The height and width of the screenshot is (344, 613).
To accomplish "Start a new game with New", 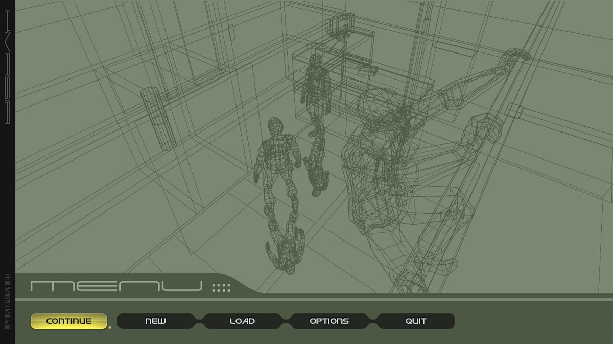I will [x=156, y=321].
